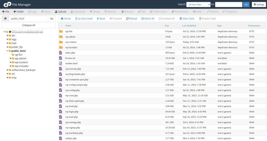The width and height of the screenshot is (267, 141).
Task: Click Go next to path field
Action: click(x=52, y=19)
